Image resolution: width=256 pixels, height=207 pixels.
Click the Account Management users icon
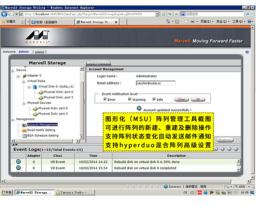click(25, 125)
